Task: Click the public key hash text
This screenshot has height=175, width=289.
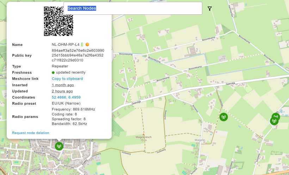Action: pyautogui.click(x=78, y=55)
